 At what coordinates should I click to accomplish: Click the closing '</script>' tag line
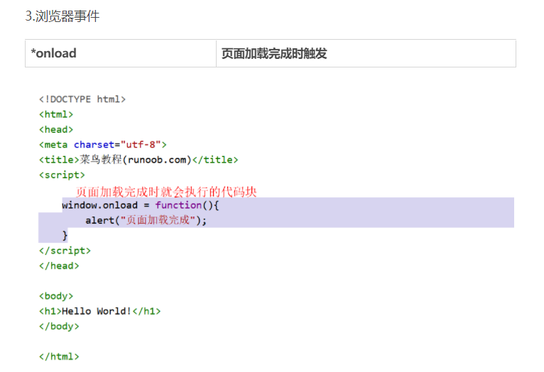tap(65, 251)
